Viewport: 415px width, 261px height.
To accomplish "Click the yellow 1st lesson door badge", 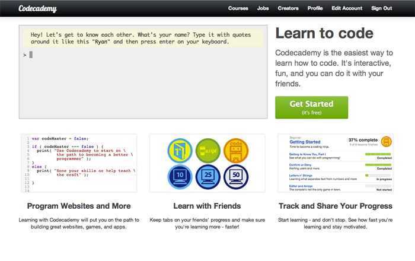I will pyautogui.click(x=180, y=151).
